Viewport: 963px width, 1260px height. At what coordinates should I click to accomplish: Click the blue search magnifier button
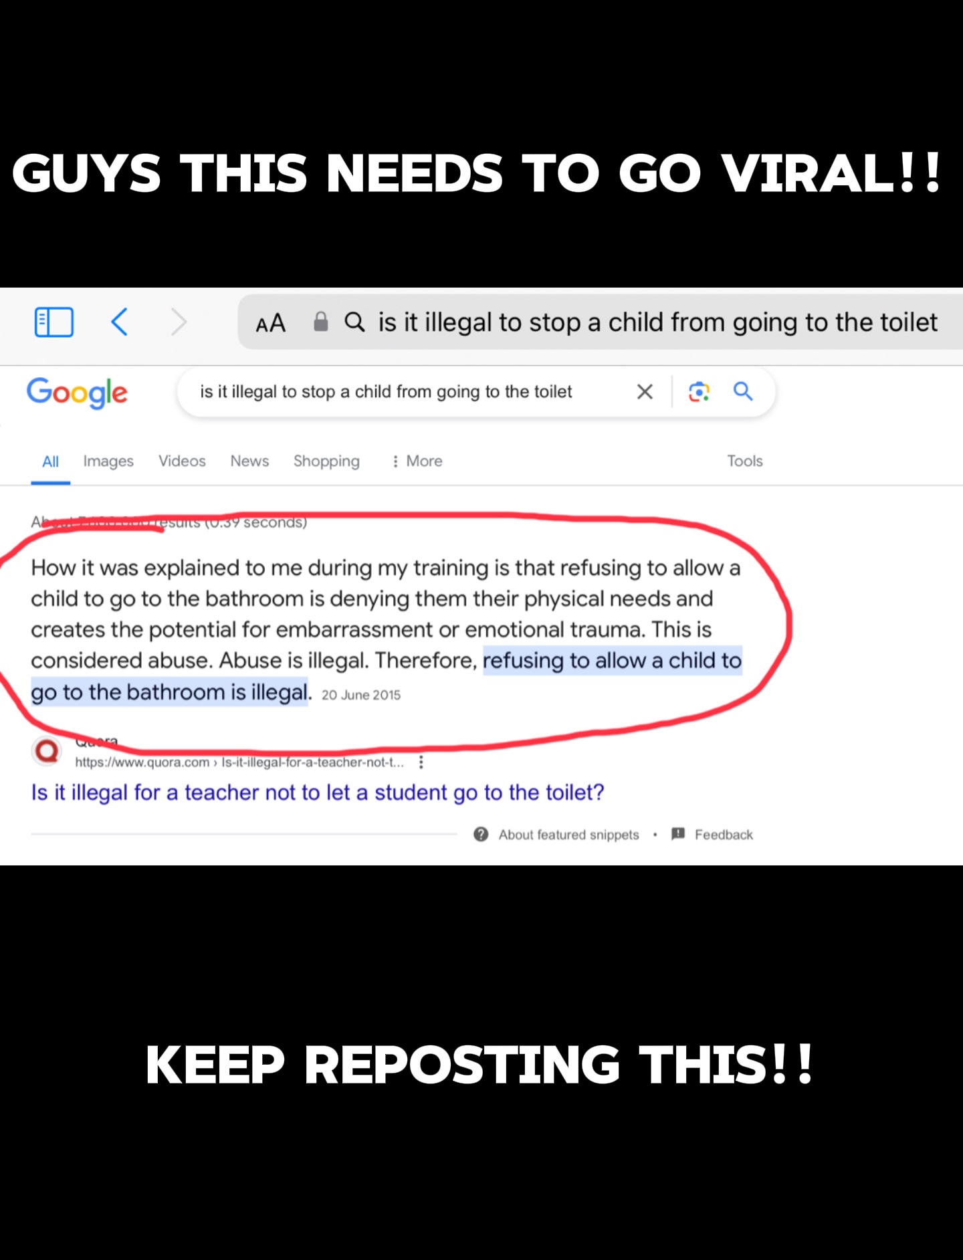click(x=743, y=391)
